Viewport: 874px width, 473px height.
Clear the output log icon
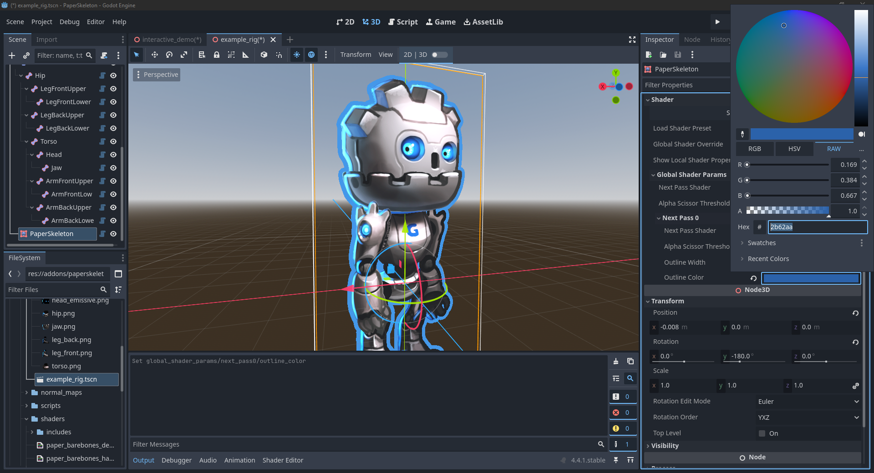pos(616,361)
